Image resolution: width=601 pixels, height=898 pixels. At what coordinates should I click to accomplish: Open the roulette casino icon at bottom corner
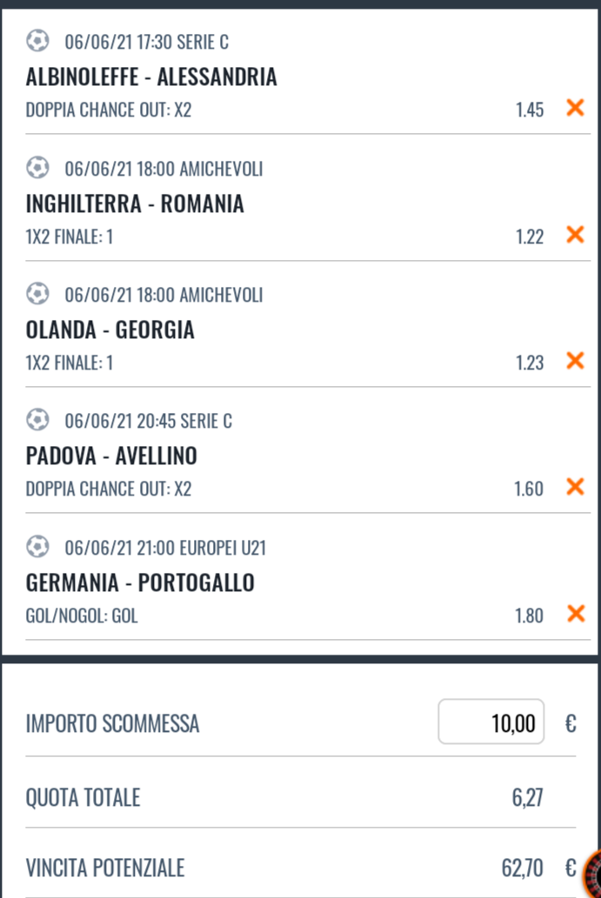tap(591, 874)
